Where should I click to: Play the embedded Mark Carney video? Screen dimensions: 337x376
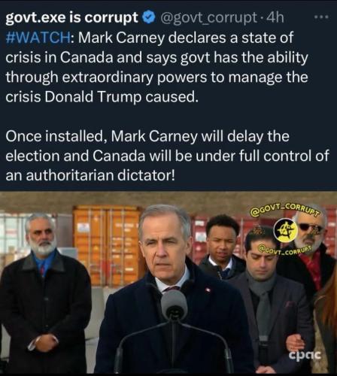point(168,282)
